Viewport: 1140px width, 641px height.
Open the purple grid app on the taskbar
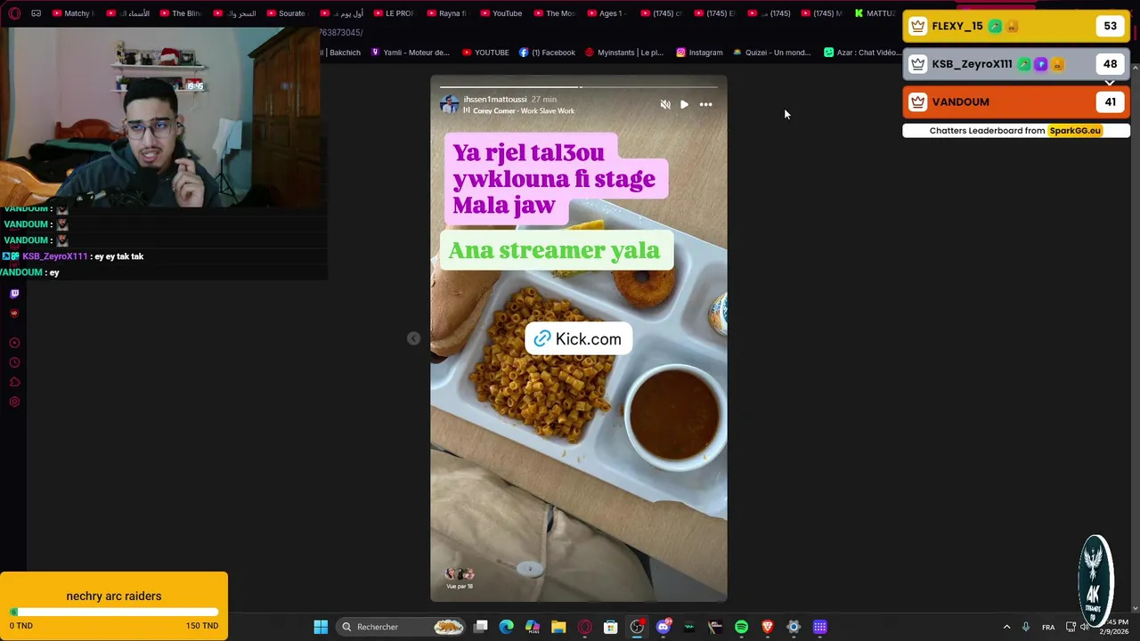coord(819,627)
